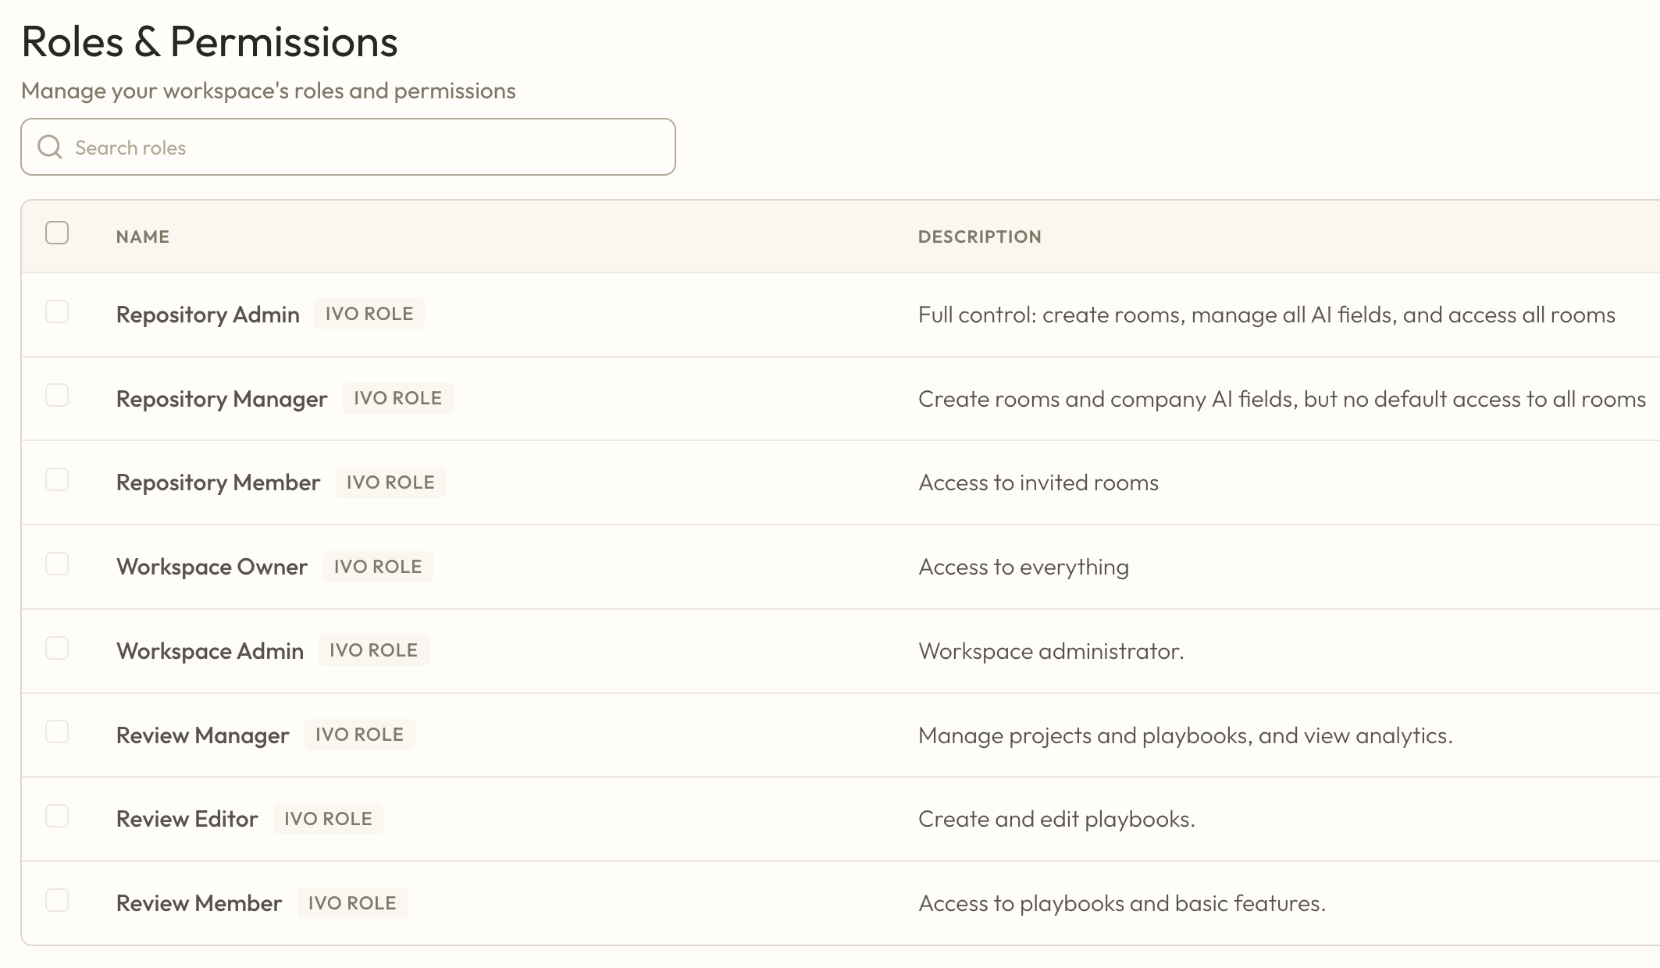
Task: Click the Review Manager description text
Action: pyautogui.click(x=1184, y=735)
